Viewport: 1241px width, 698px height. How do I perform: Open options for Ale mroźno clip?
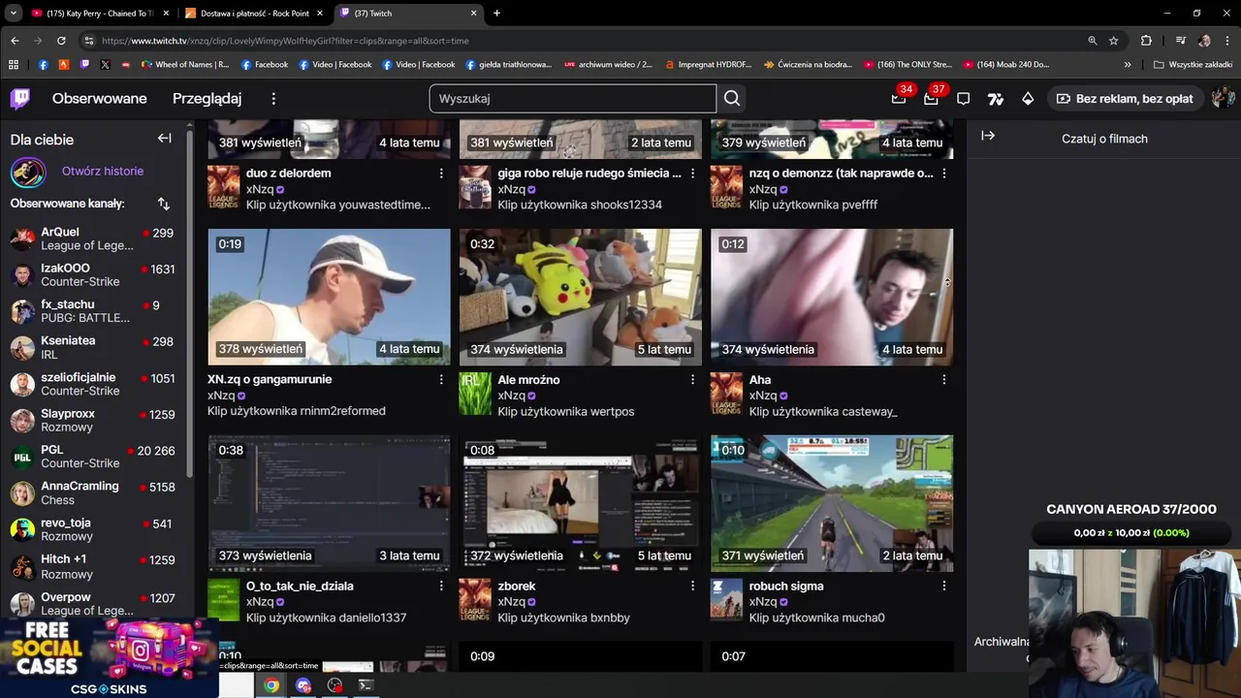pyautogui.click(x=692, y=380)
